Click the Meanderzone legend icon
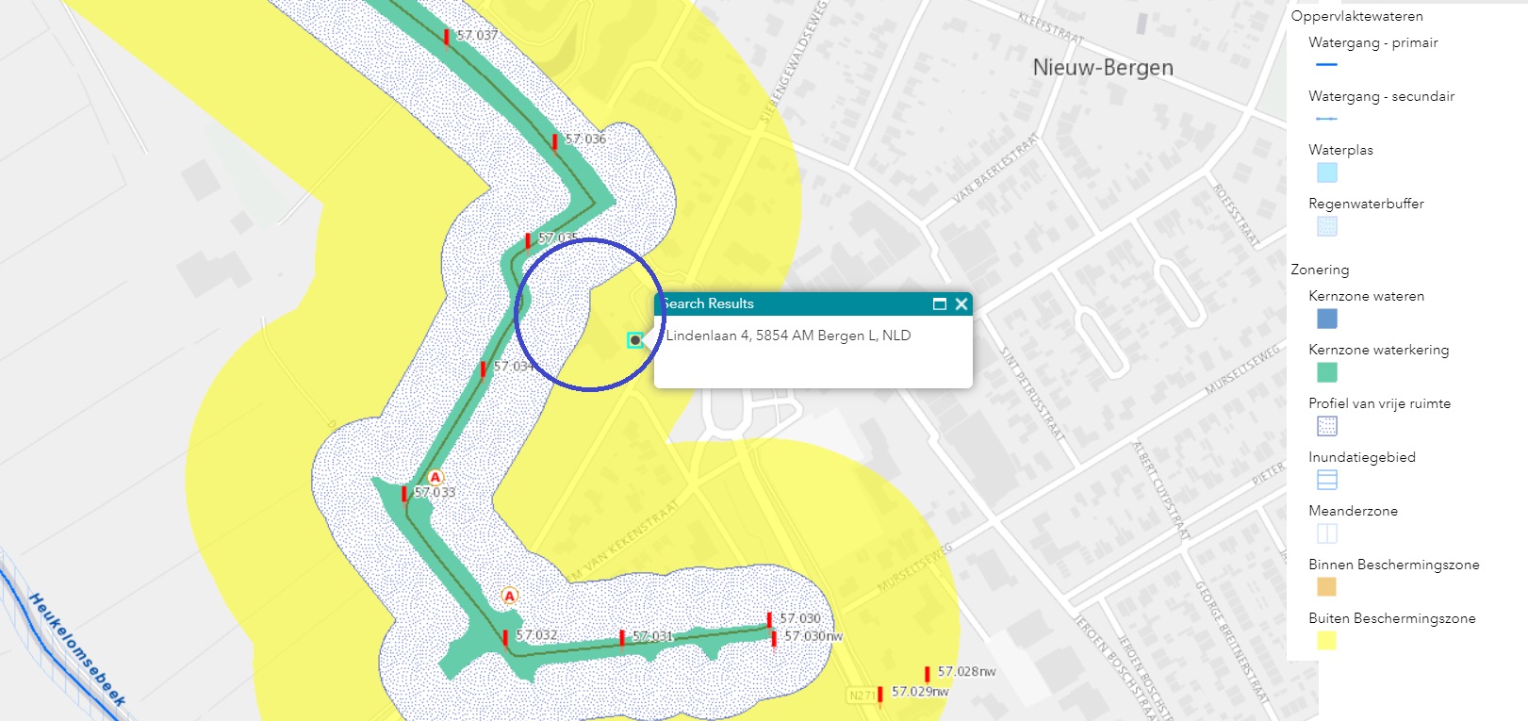 coord(1326,533)
